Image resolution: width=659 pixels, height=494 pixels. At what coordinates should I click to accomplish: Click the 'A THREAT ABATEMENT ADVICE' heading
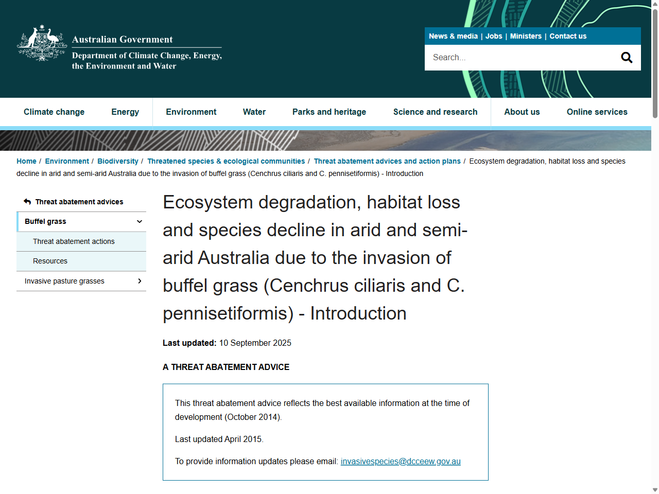pyautogui.click(x=226, y=367)
